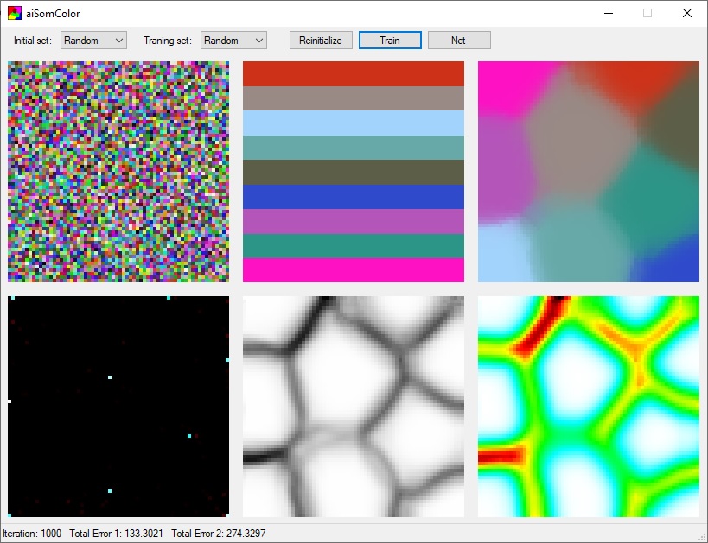Click the black hit-map visualization
708x543 pixels.
click(x=118, y=404)
